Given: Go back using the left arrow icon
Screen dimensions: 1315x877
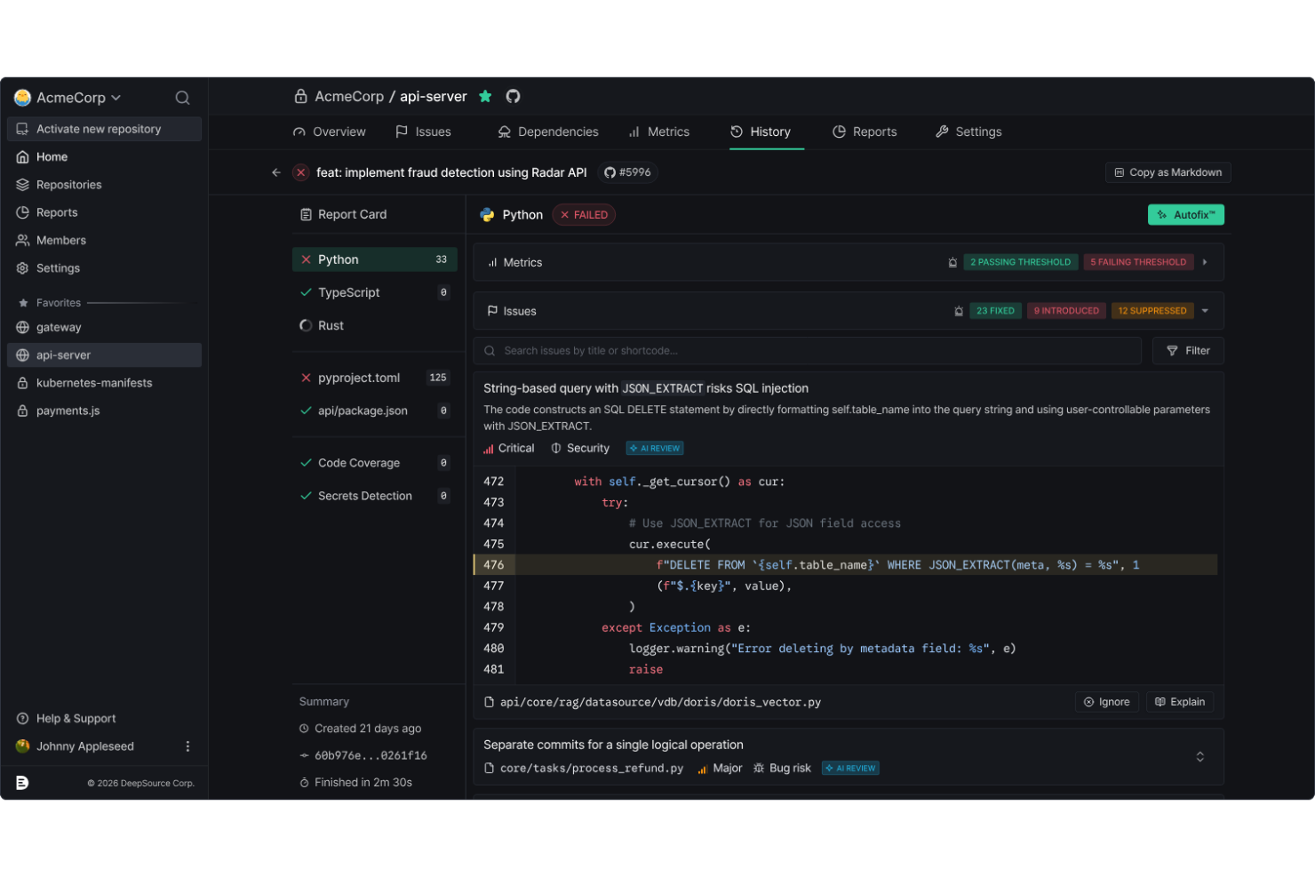Looking at the screenshot, I should (276, 172).
